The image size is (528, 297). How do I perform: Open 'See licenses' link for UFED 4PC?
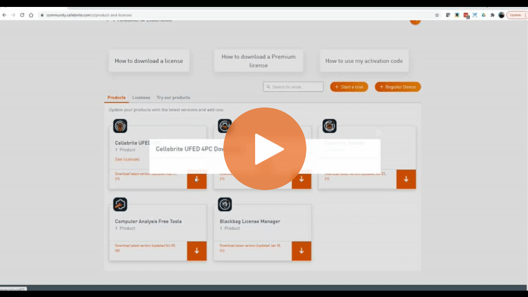pos(127,159)
